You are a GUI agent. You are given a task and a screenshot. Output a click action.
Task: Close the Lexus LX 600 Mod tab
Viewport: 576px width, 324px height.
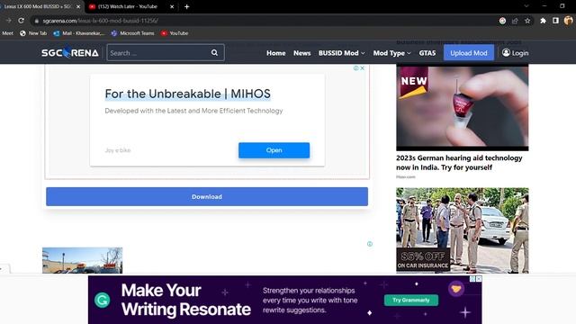[x=78, y=6]
